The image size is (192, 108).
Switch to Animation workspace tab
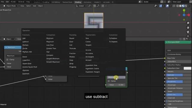coord(87,2)
